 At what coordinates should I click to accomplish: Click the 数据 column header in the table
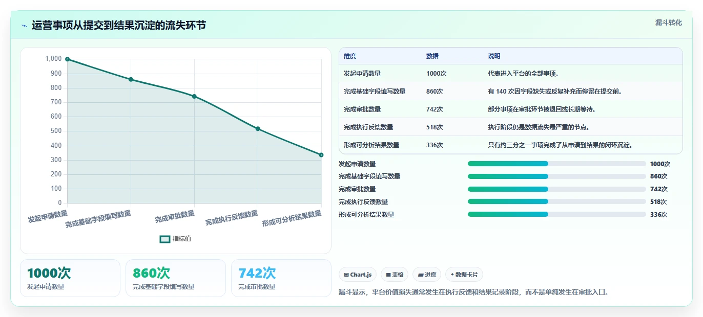point(432,56)
